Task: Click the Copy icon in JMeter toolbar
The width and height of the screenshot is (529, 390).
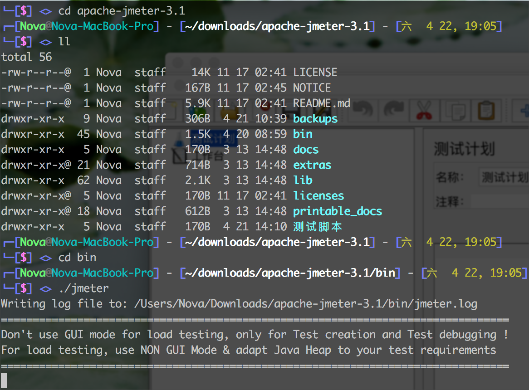Action: point(456,111)
